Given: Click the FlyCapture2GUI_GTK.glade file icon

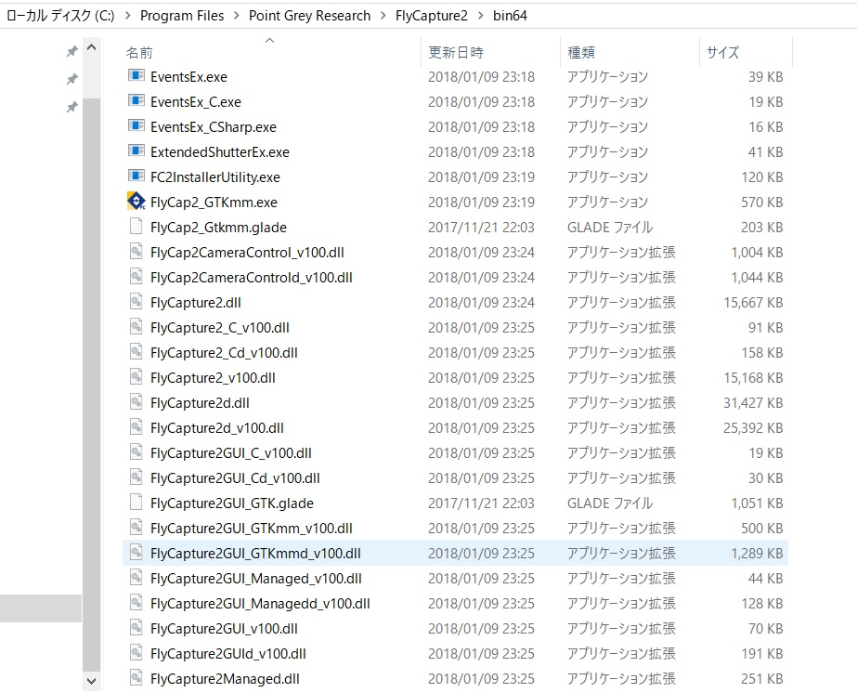Looking at the screenshot, I should (x=136, y=503).
